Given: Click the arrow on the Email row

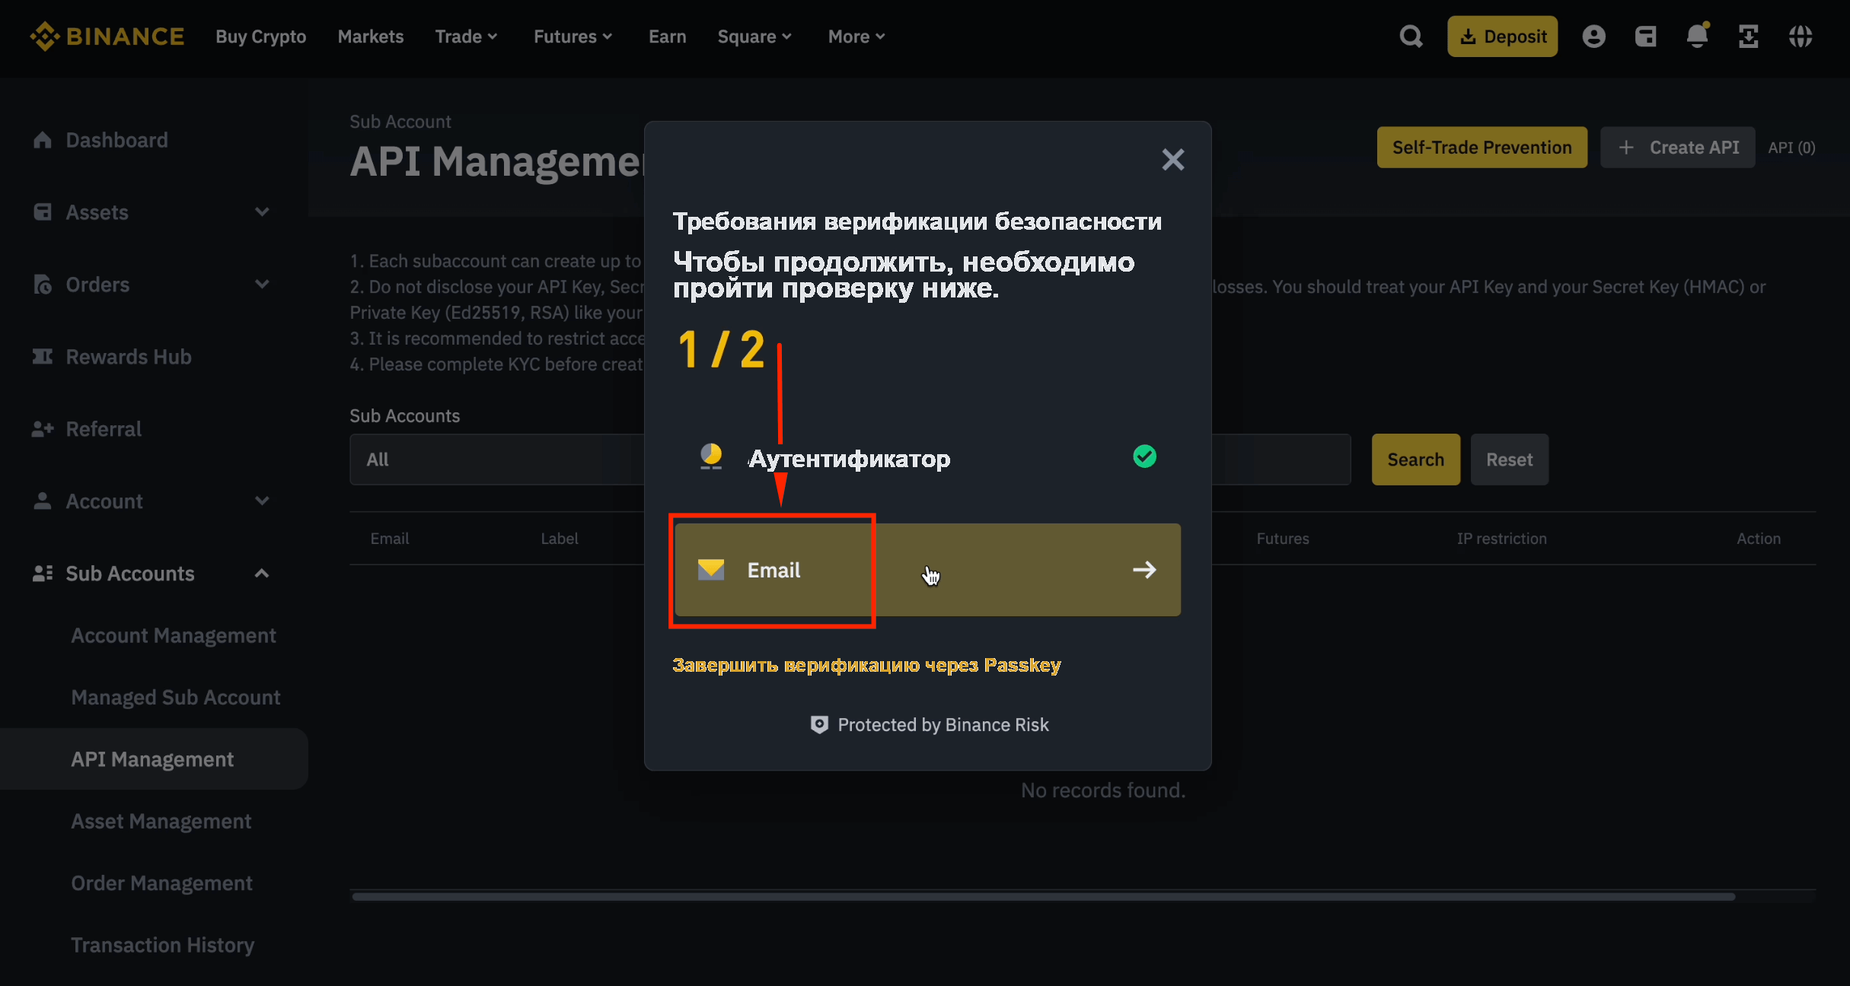Looking at the screenshot, I should tap(1144, 570).
